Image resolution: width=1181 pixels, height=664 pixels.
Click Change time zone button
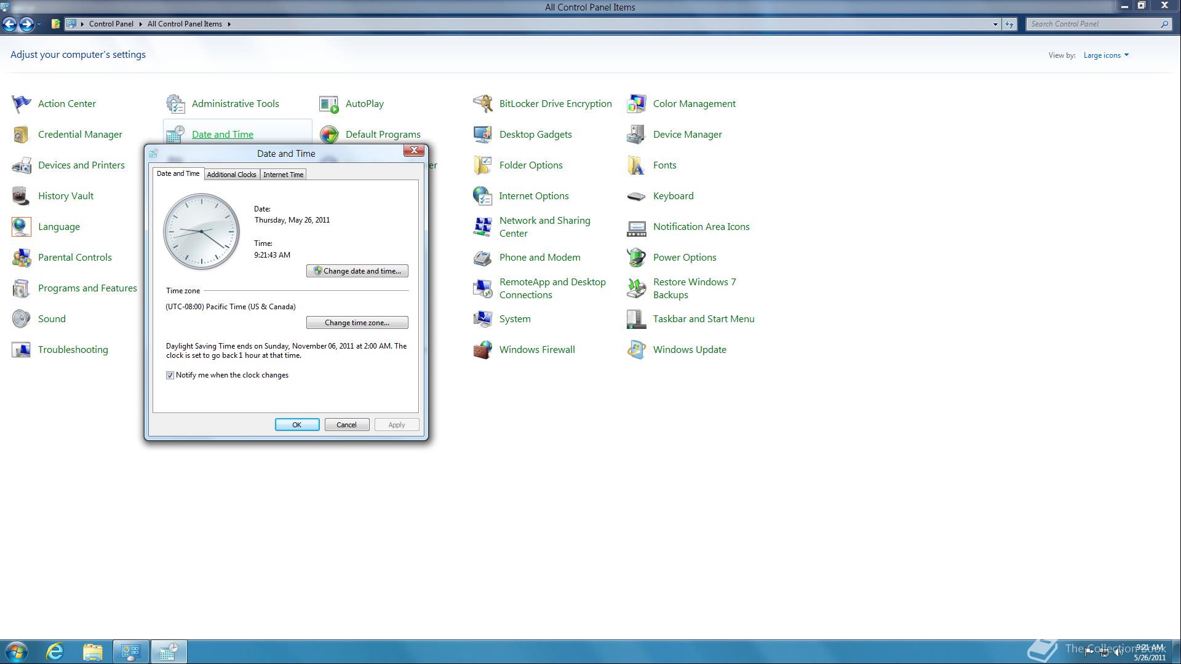coord(357,323)
